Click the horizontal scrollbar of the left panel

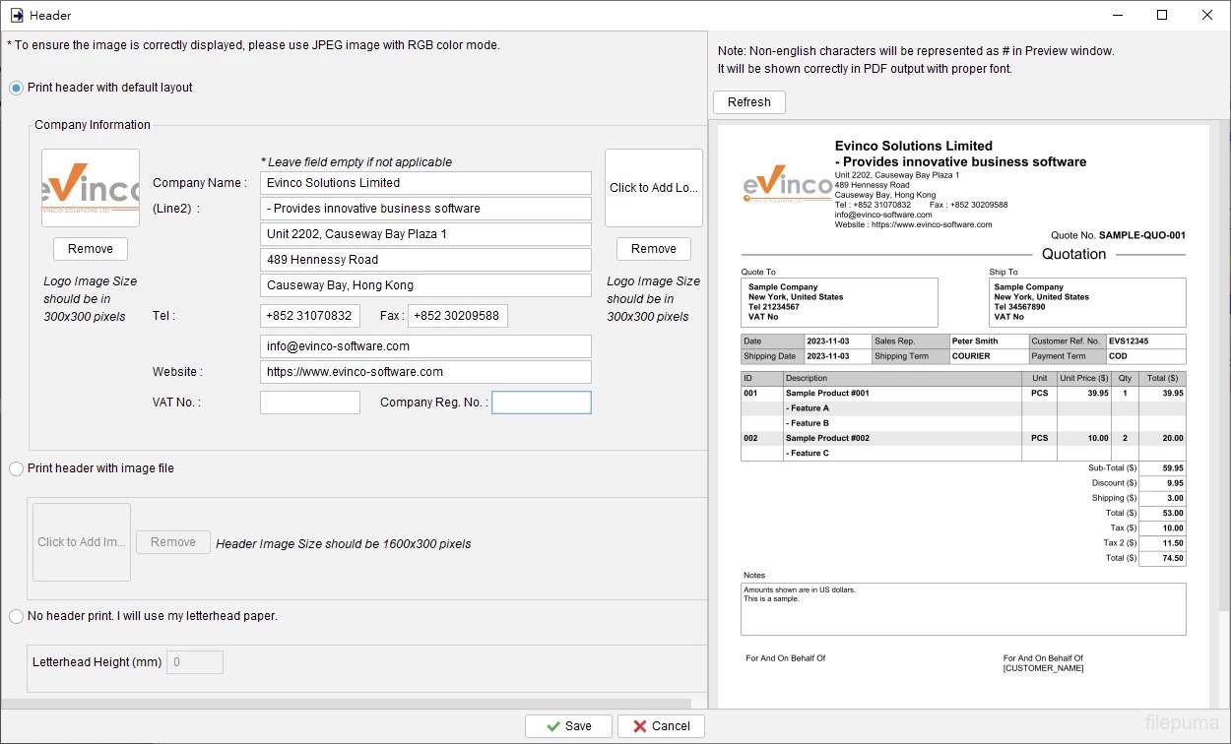click(x=345, y=704)
